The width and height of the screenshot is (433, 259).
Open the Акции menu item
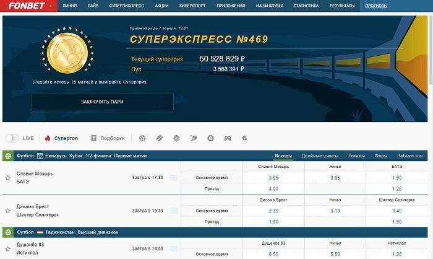(161, 6)
